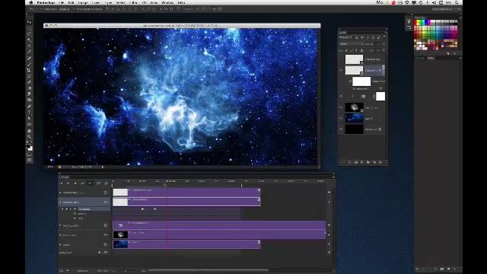Select the black Background layer thumbnail
This screenshot has height=274, width=487.
[354, 129]
